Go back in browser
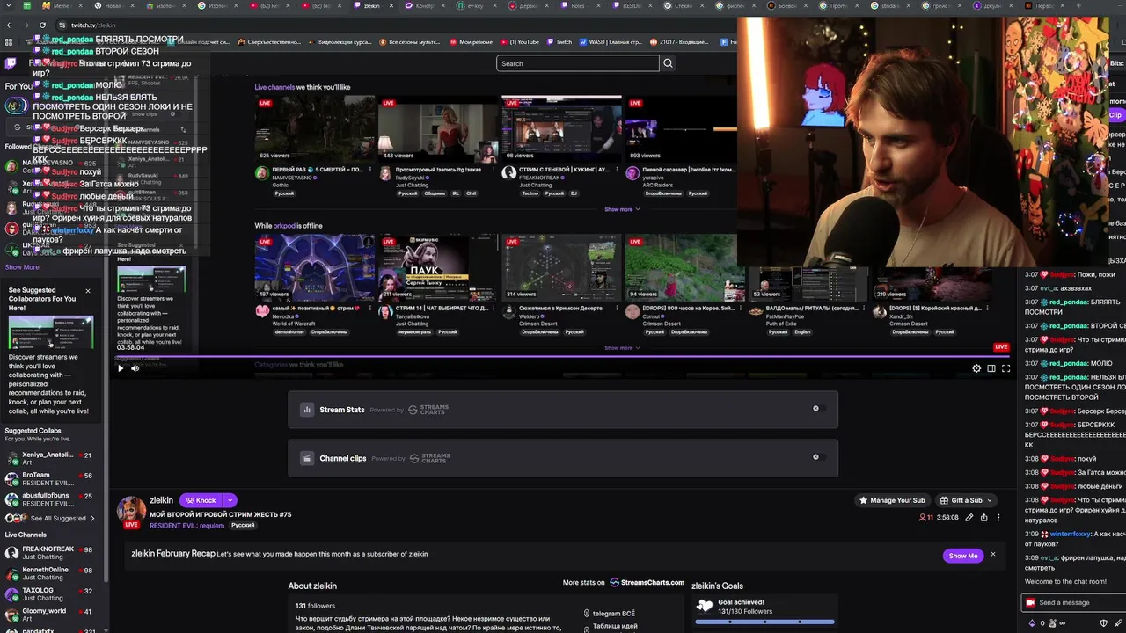This screenshot has height=633, width=1126. (x=10, y=25)
